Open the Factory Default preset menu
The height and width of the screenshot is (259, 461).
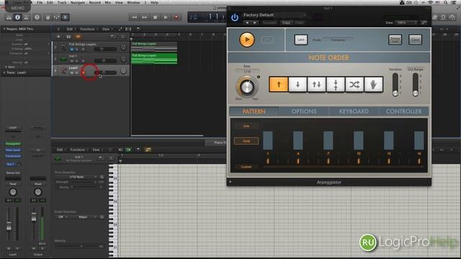pyautogui.click(x=274, y=15)
